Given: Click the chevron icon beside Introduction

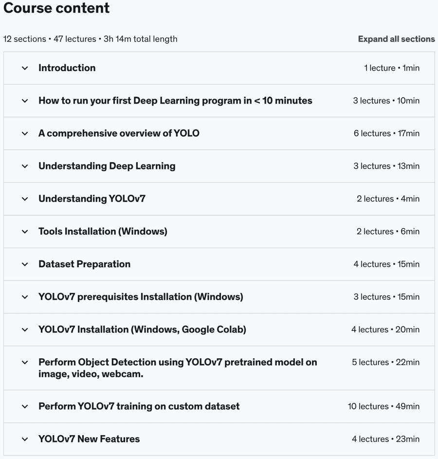Looking at the screenshot, I should (x=25, y=68).
